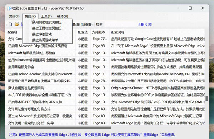Select 禁止访问游戏菜单 from the menu
214x139 pixels.
tap(45, 40)
